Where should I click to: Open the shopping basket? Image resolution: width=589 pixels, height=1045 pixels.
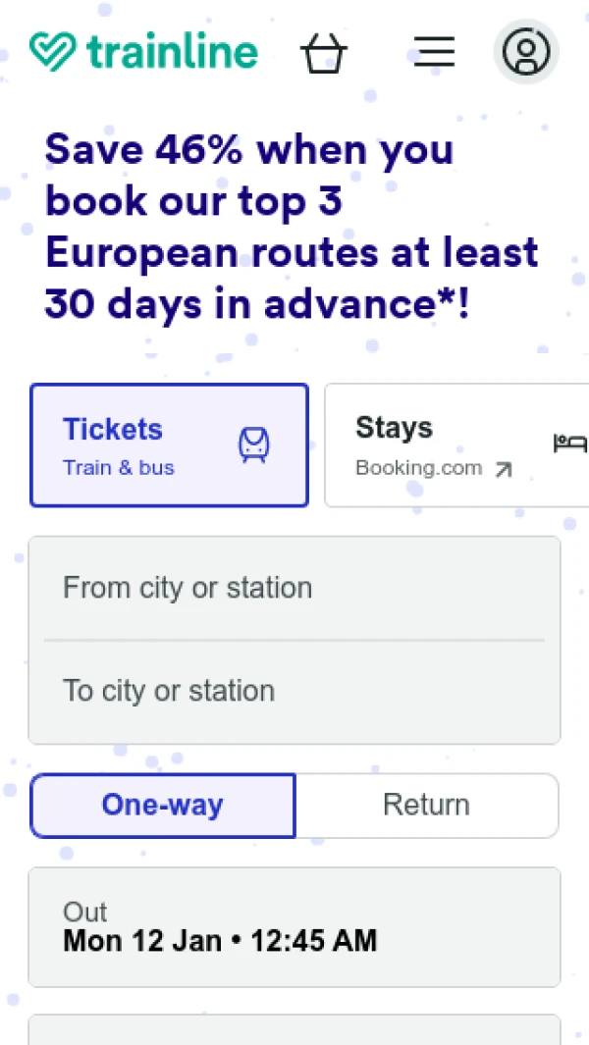pos(324,52)
